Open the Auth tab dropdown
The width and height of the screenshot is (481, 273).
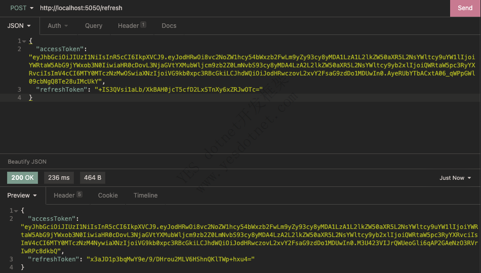[x=58, y=26]
